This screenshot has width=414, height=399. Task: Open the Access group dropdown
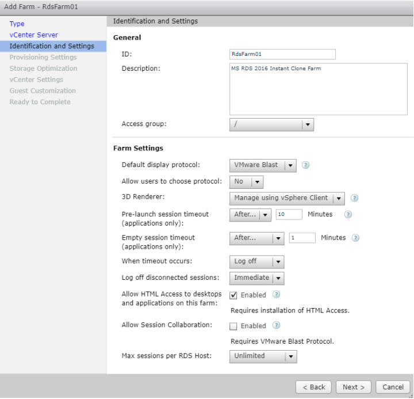tap(271, 125)
